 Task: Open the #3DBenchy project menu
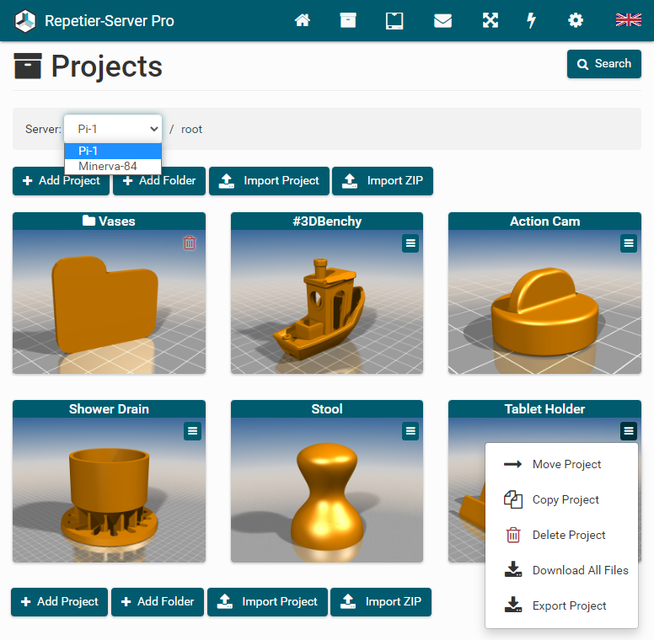click(x=410, y=243)
